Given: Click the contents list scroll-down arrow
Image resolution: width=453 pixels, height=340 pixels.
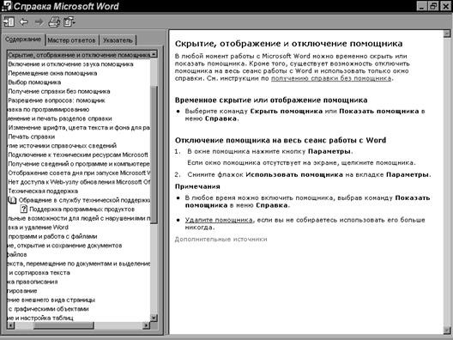Looking at the screenshot, I should [x=154, y=318].
